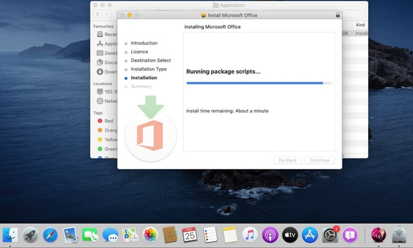Select the Orange tag in Finder
Viewport: 413px width, 248px height.
click(x=107, y=130)
